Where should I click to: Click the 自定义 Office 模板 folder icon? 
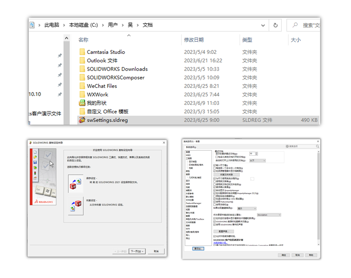(x=82, y=111)
